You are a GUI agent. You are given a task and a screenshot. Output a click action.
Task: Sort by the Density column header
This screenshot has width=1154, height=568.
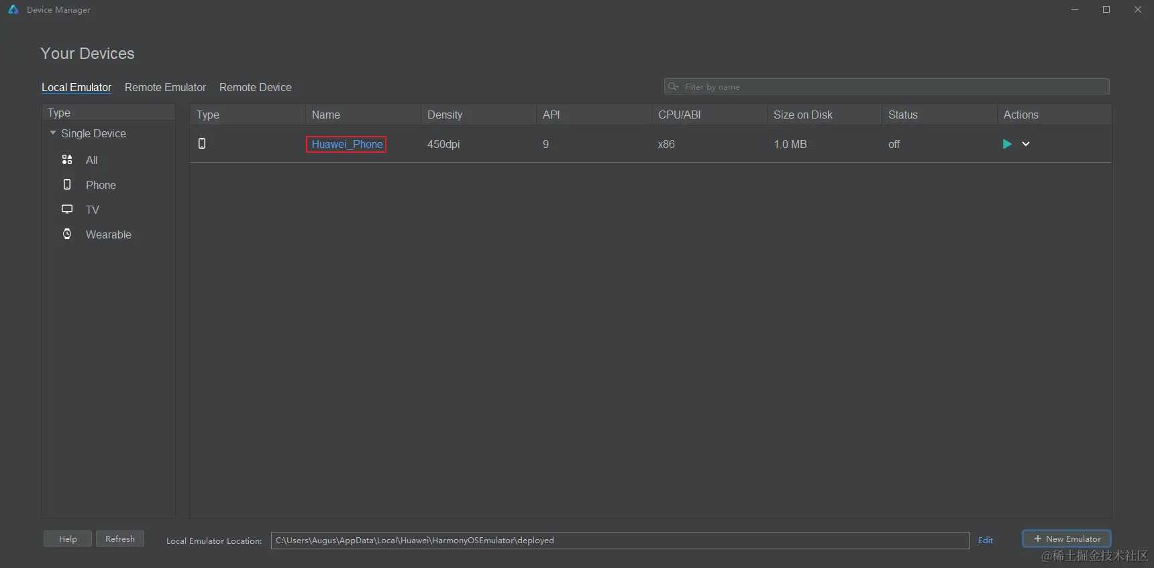(x=478, y=115)
